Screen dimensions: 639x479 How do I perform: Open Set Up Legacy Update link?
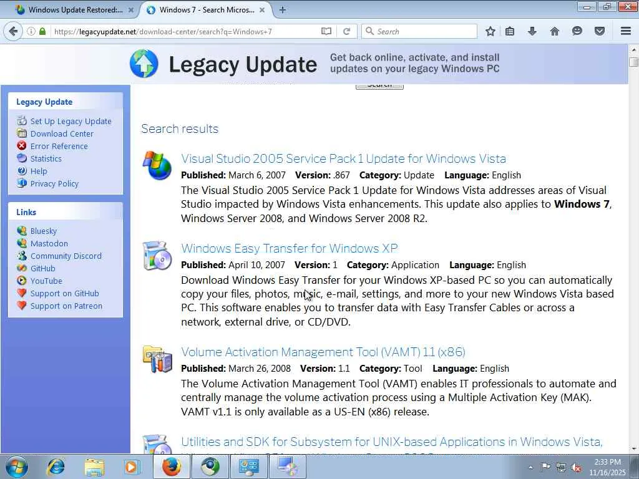pos(71,121)
